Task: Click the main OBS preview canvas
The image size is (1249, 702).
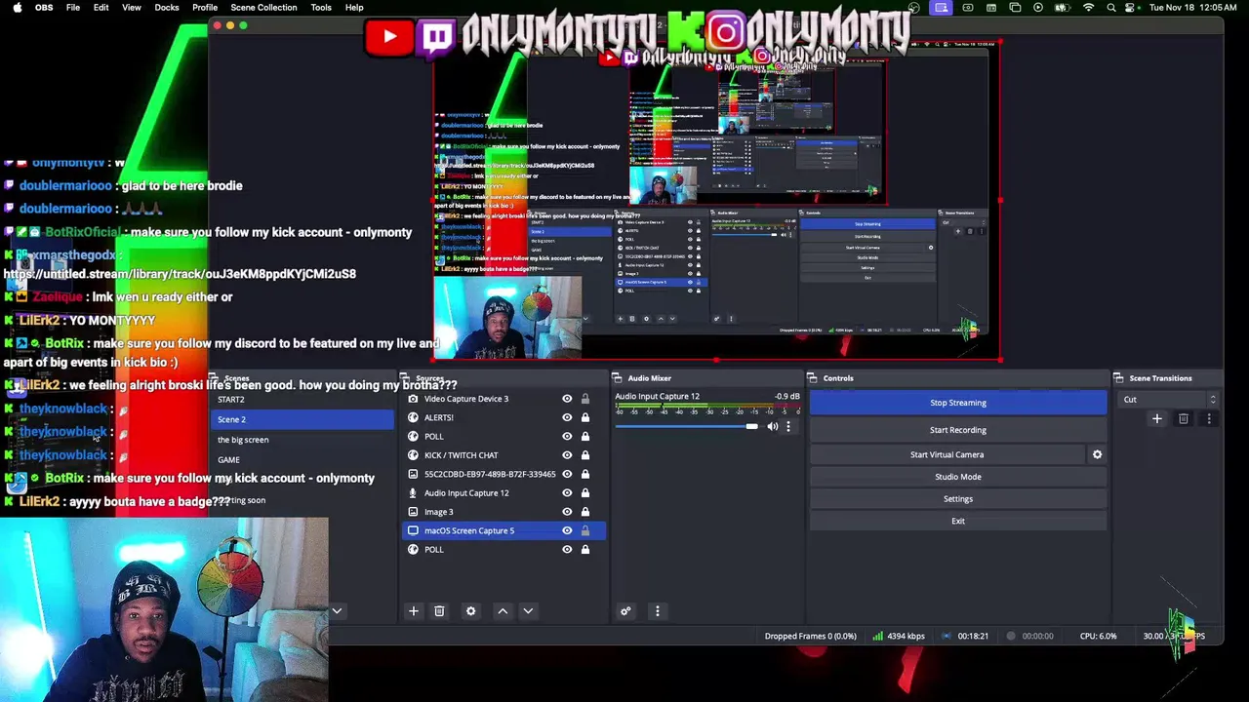Action: [717, 200]
